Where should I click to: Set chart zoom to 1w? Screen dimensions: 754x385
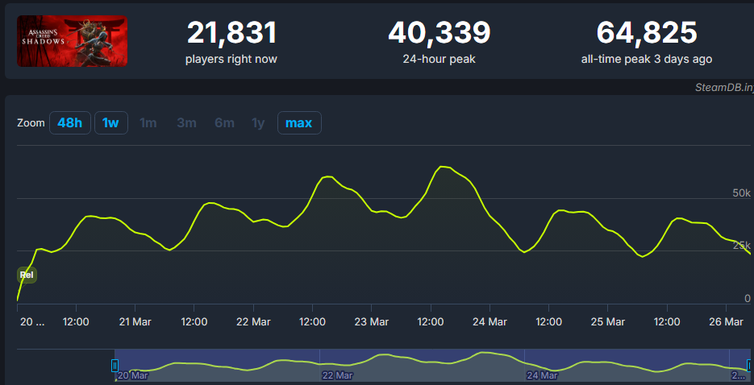(110, 123)
